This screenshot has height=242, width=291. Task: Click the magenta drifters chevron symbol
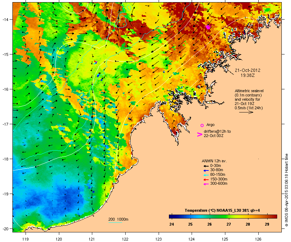[200, 135]
